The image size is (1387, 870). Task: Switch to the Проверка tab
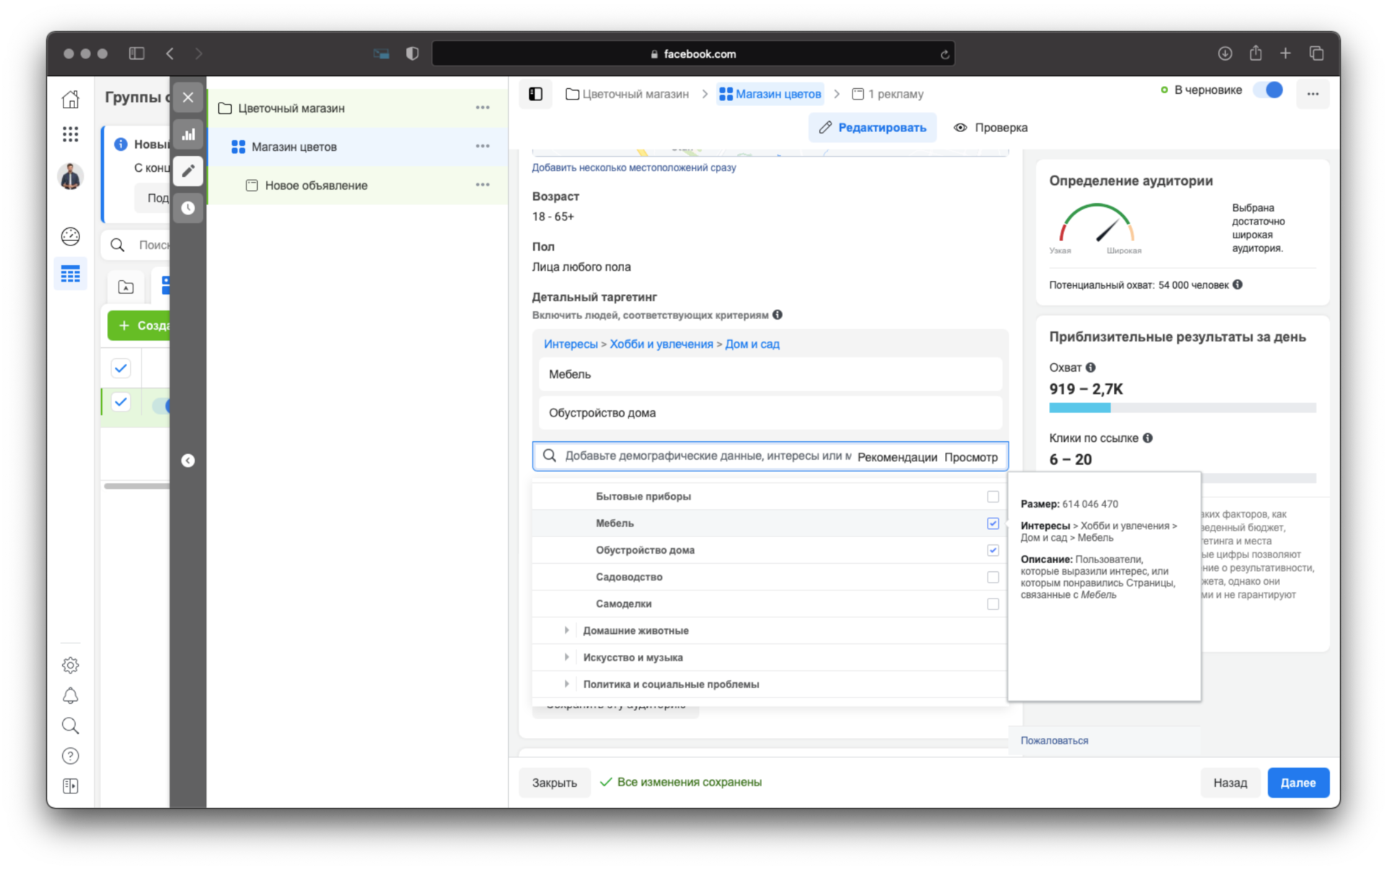coord(993,127)
